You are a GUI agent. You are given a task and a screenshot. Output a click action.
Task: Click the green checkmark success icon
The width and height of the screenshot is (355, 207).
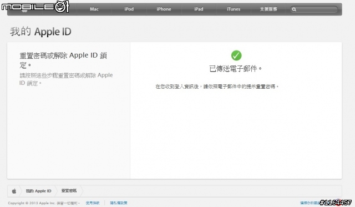pyautogui.click(x=236, y=55)
